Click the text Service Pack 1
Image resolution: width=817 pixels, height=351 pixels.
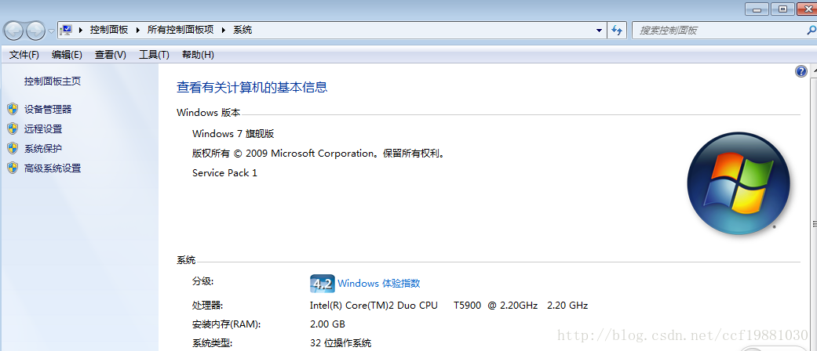tap(224, 173)
